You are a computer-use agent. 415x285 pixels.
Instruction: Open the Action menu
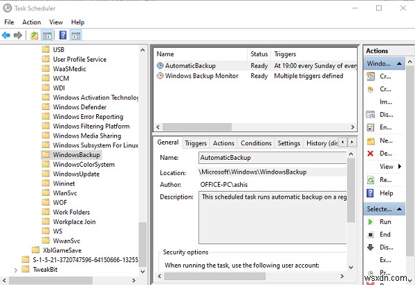click(x=31, y=22)
